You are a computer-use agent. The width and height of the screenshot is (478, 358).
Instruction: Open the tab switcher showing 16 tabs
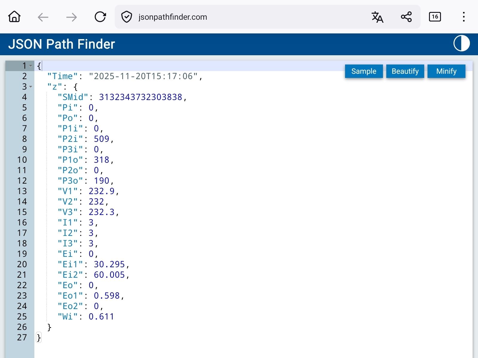(435, 17)
